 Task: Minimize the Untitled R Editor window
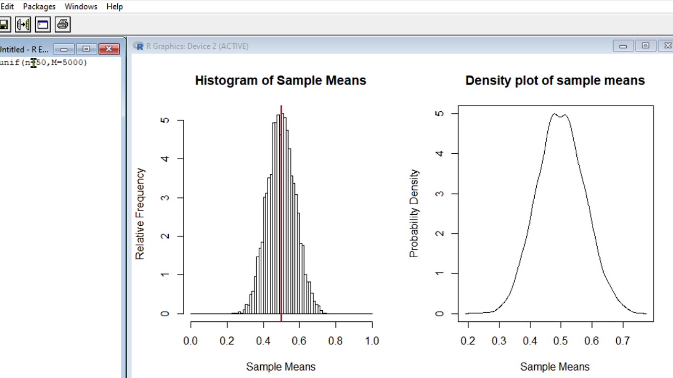point(64,49)
